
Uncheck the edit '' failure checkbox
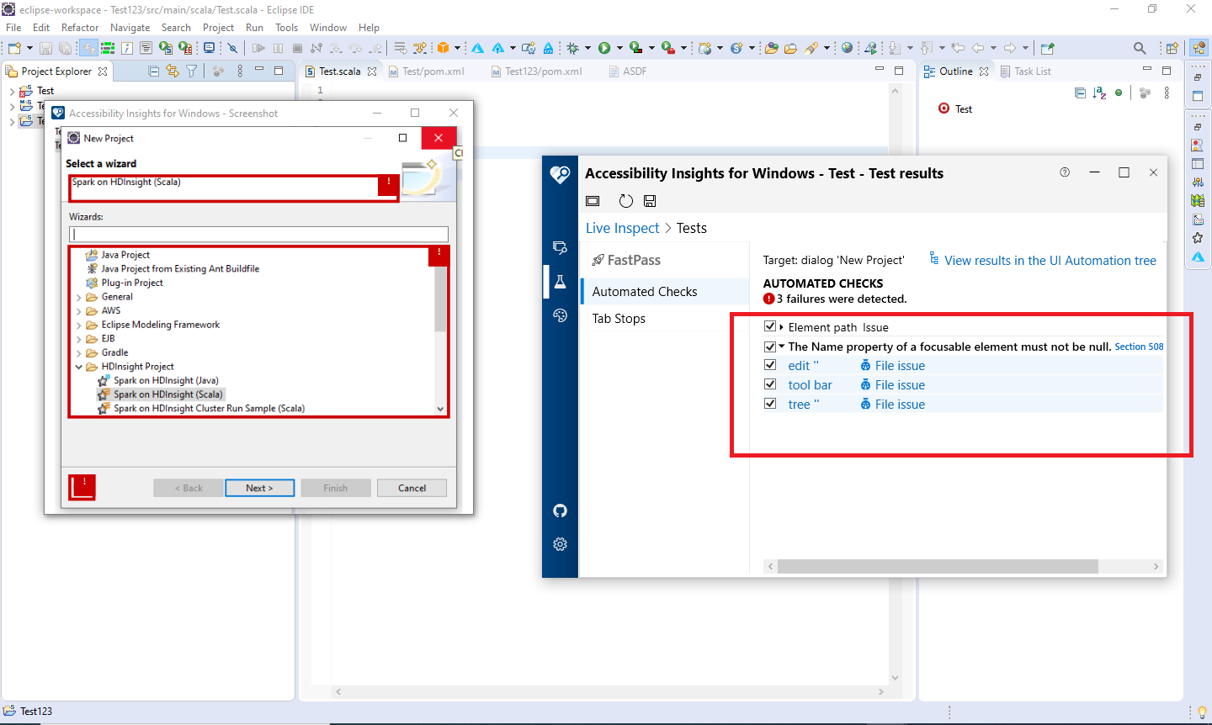point(770,364)
